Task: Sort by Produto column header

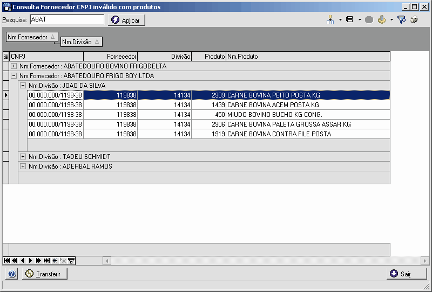Action: click(208, 57)
